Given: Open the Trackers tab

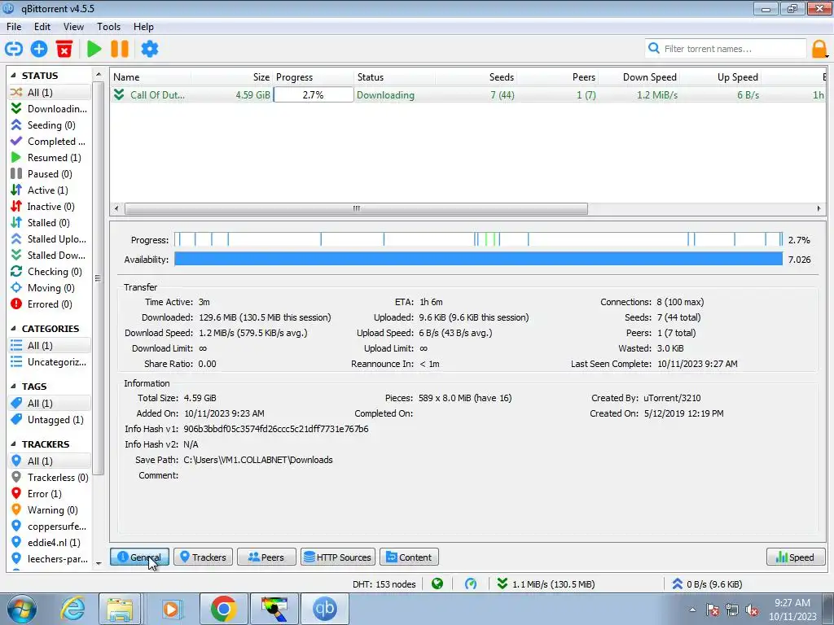Looking at the screenshot, I should point(203,557).
